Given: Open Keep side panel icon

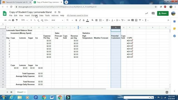Looking at the screenshot, I should pos(174,29).
